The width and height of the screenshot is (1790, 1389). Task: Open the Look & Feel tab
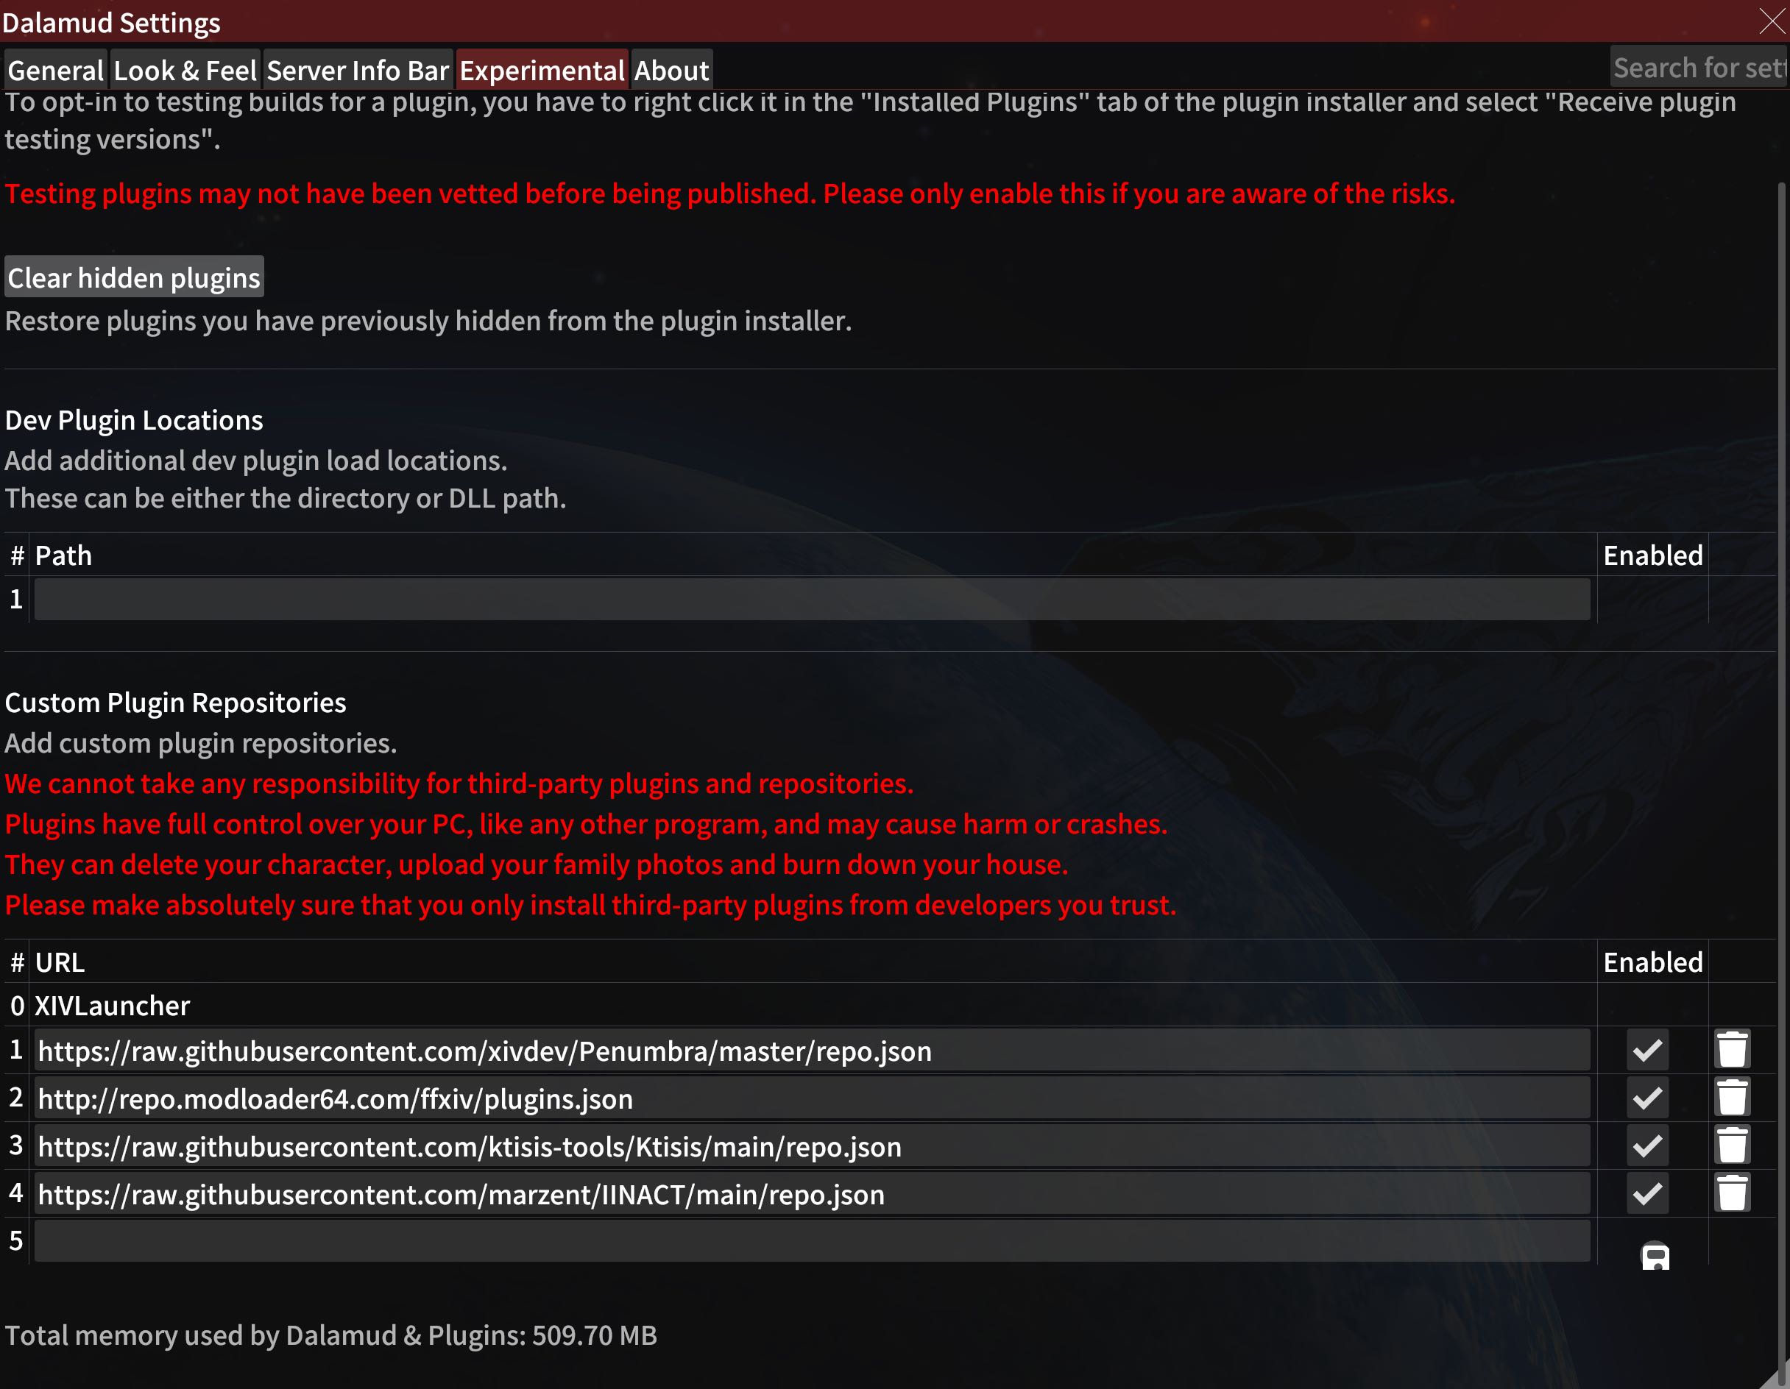point(185,68)
